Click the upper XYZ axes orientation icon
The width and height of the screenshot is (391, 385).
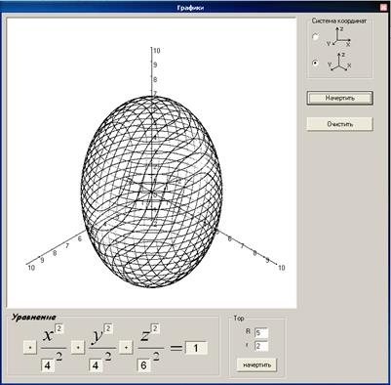coord(339,37)
